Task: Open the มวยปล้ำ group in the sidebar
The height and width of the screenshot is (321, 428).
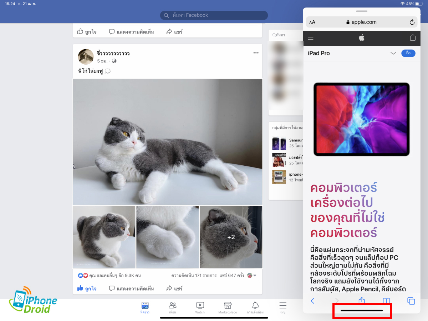Action: pos(287,160)
